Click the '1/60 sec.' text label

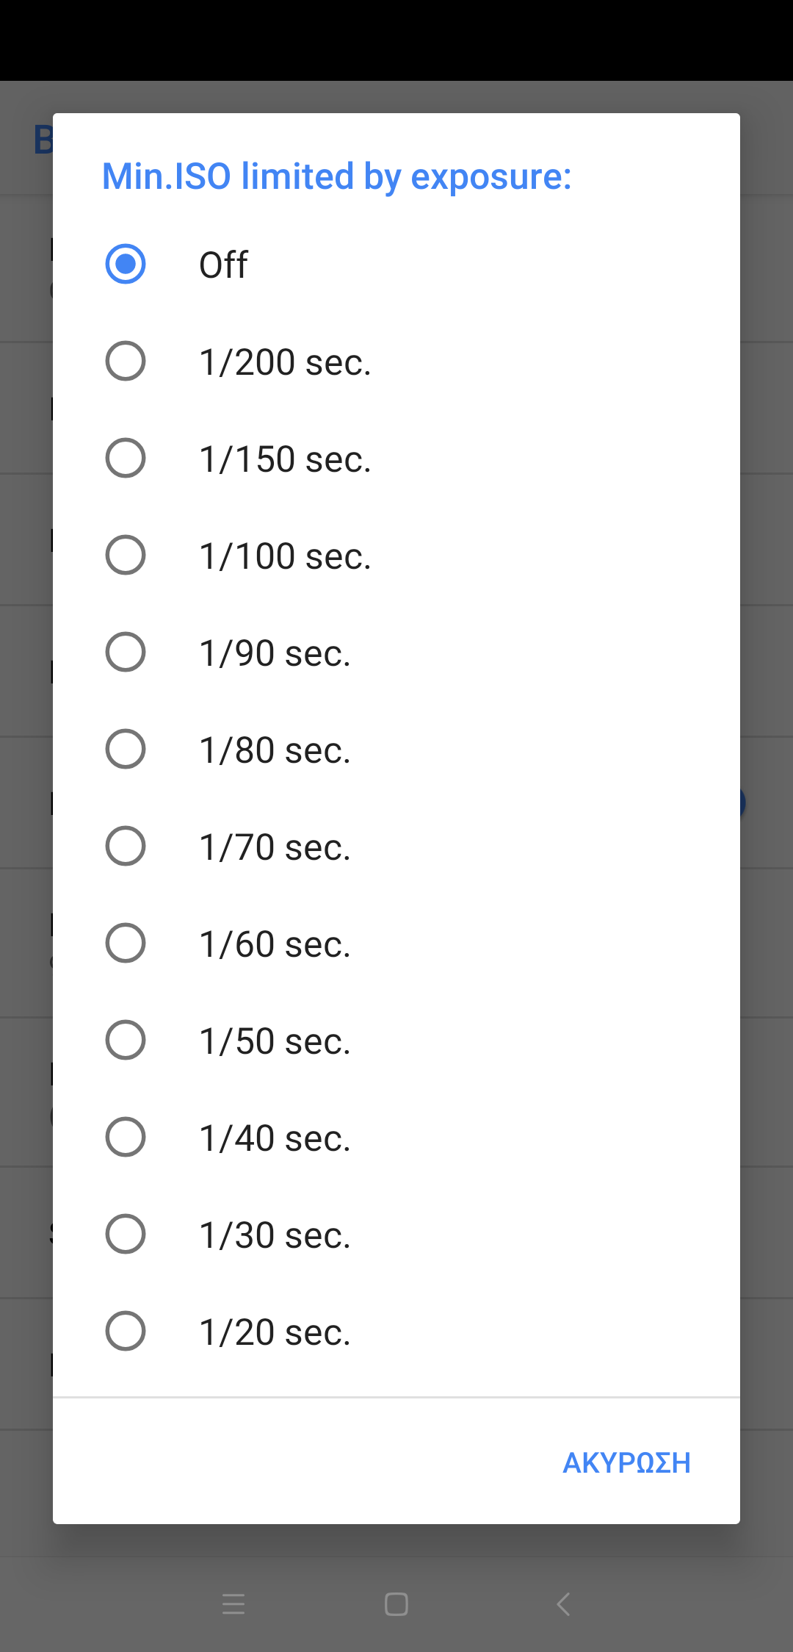tap(275, 944)
